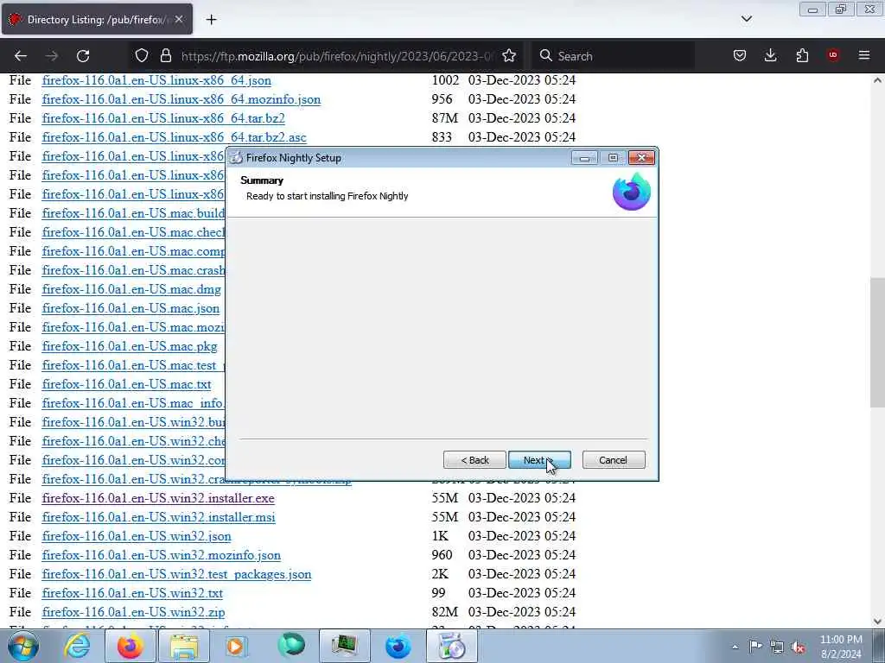Image resolution: width=885 pixels, height=663 pixels.
Task: Download the win32.installer.msi file
Action: (159, 517)
